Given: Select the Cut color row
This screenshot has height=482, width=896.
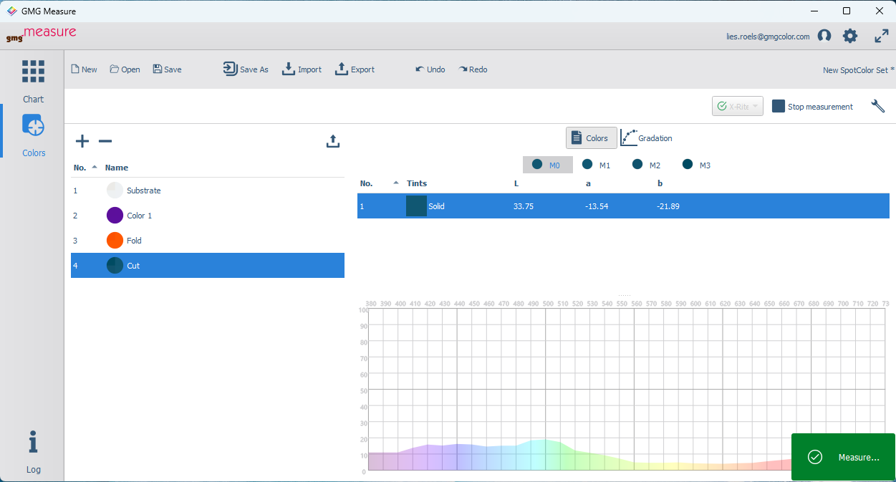Looking at the screenshot, I should click(208, 266).
